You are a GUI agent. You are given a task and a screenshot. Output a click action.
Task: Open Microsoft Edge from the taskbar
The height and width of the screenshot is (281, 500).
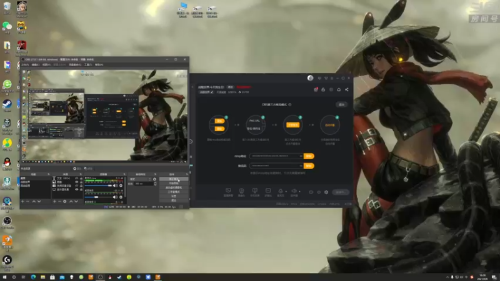(33, 277)
